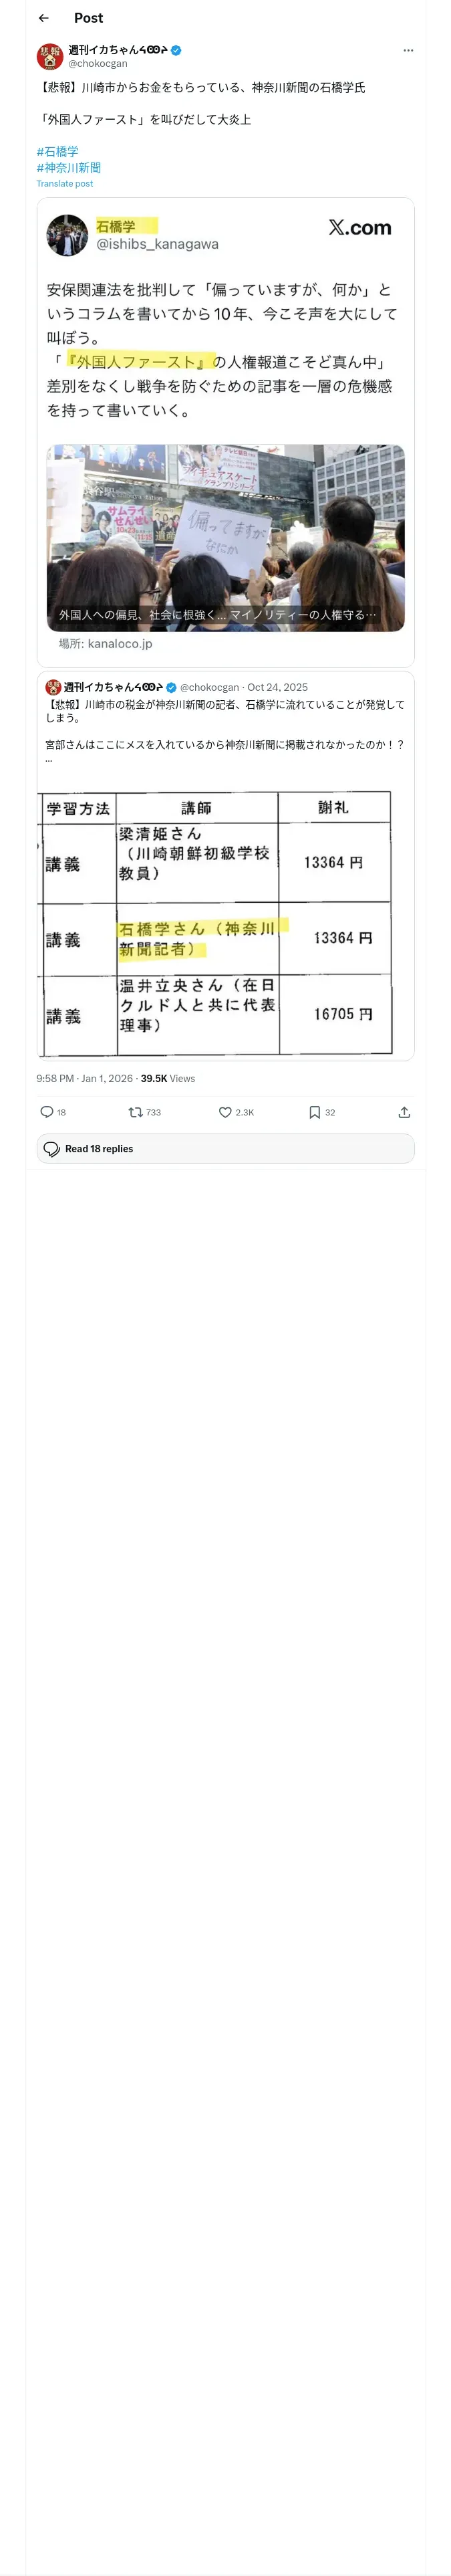Open the quoted post's table image

coord(215,922)
